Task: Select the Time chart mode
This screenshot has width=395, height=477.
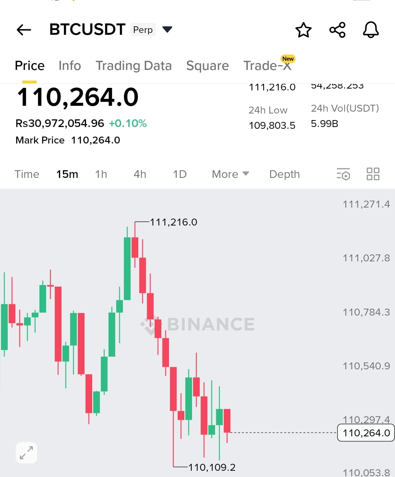Action: click(x=27, y=174)
